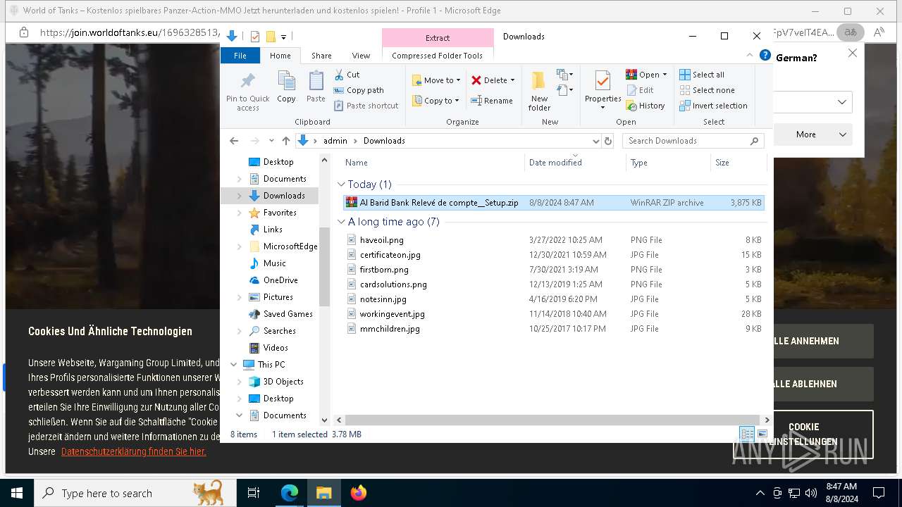Select the certificateon.jpg file

click(554, 255)
